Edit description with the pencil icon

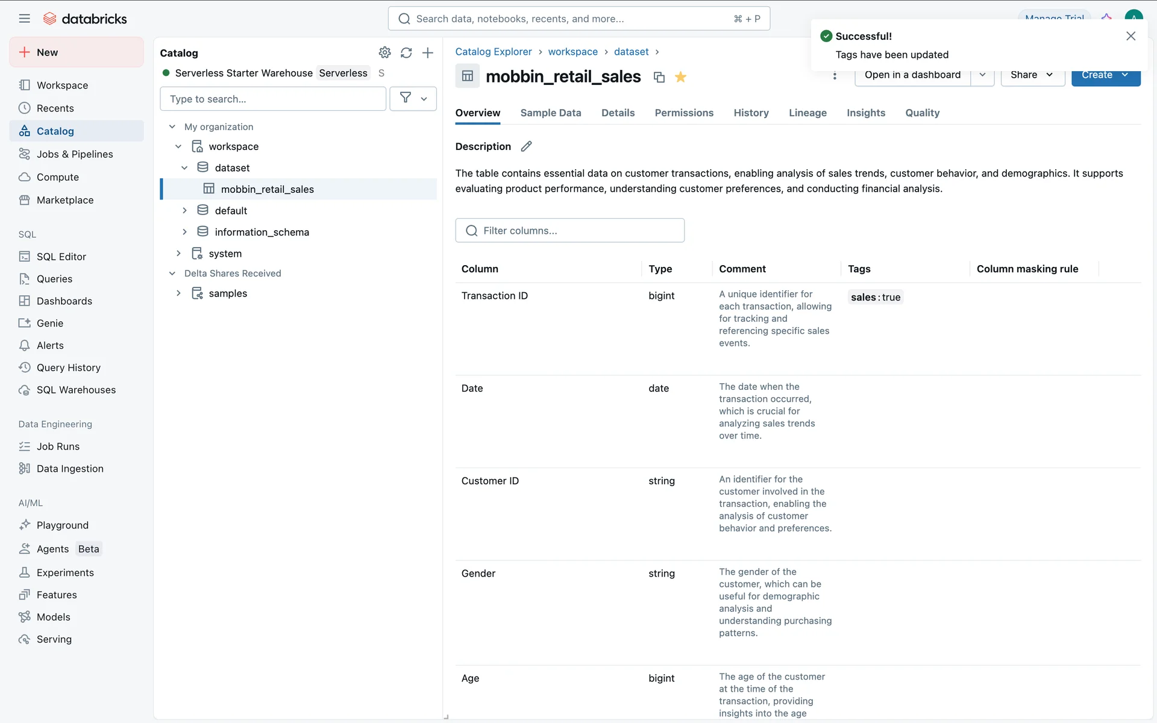526,146
